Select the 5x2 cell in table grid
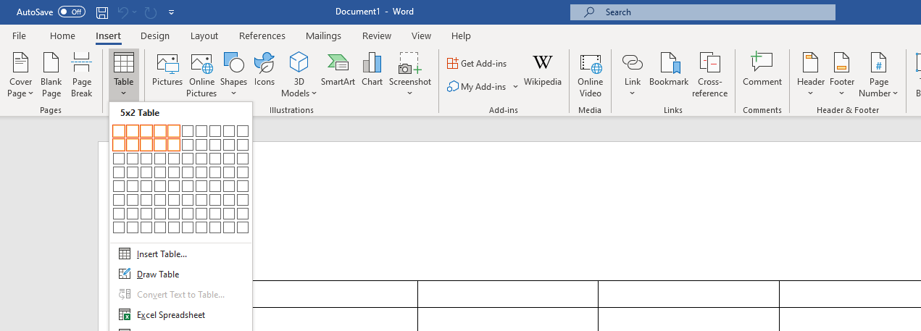The width and height of the screenshot is (921, 331). [174, 145]
